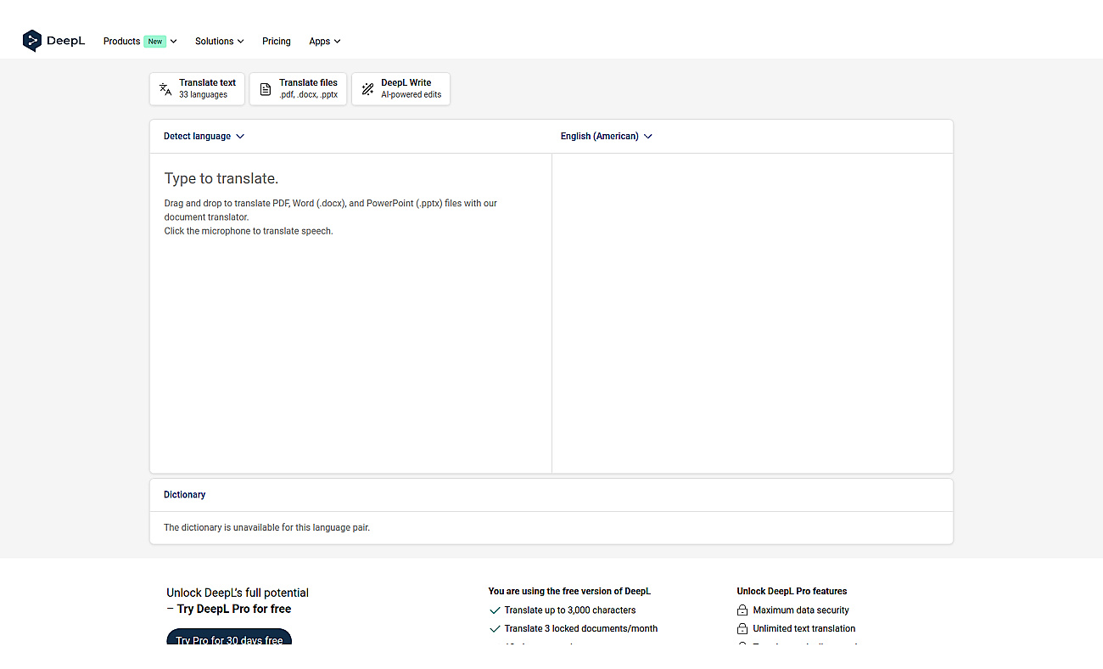
Task: Open the Solutions menu
Action: tap(219, 41)
